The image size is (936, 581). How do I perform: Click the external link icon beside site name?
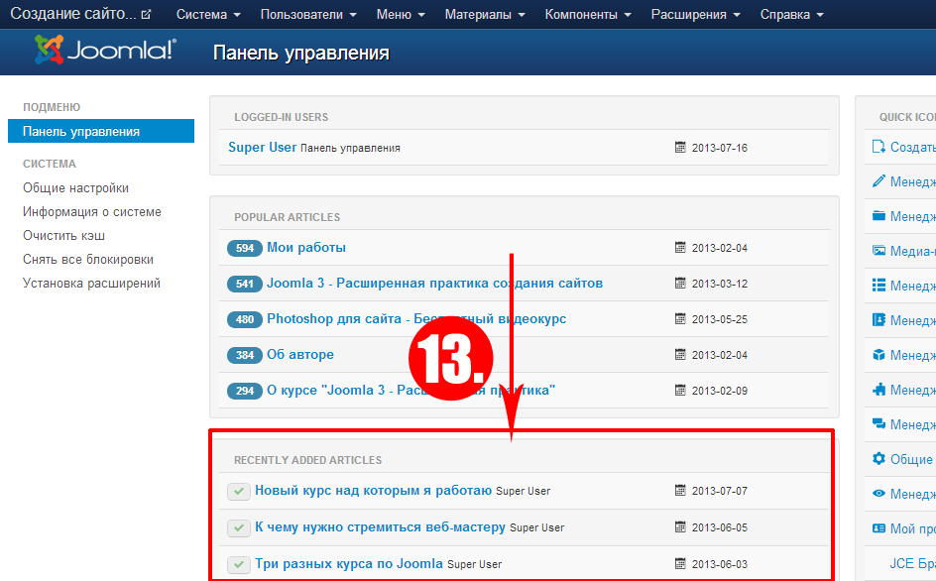[x=147, y=15]
